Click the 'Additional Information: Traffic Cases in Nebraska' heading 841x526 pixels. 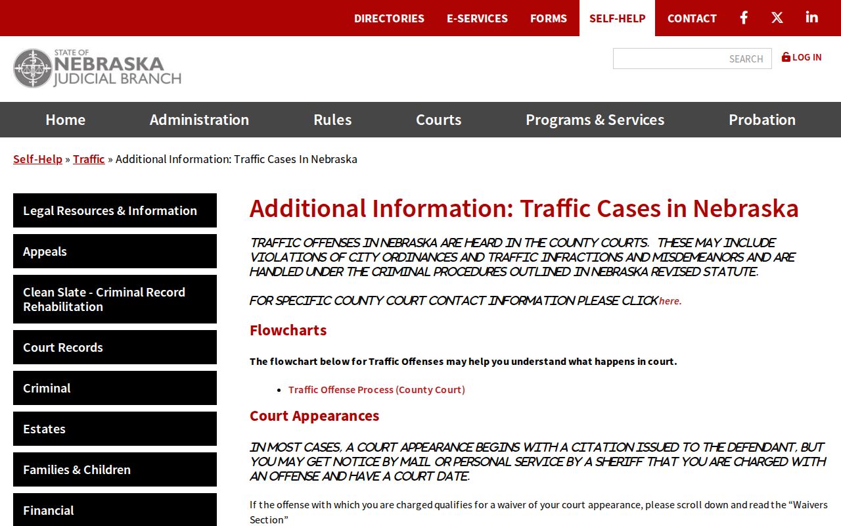(x=524, y=208)
